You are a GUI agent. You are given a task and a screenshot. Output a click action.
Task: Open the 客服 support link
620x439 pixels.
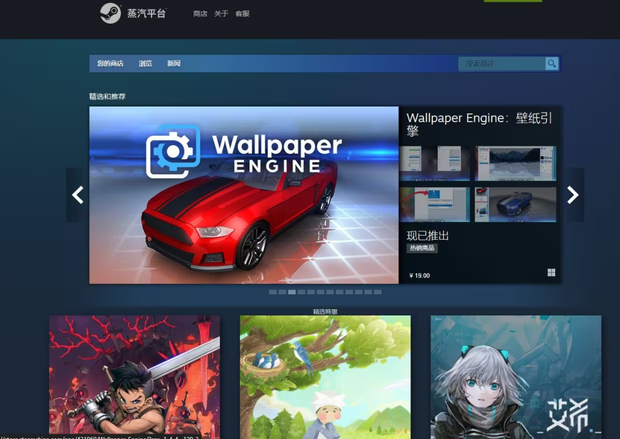(242, 14)
